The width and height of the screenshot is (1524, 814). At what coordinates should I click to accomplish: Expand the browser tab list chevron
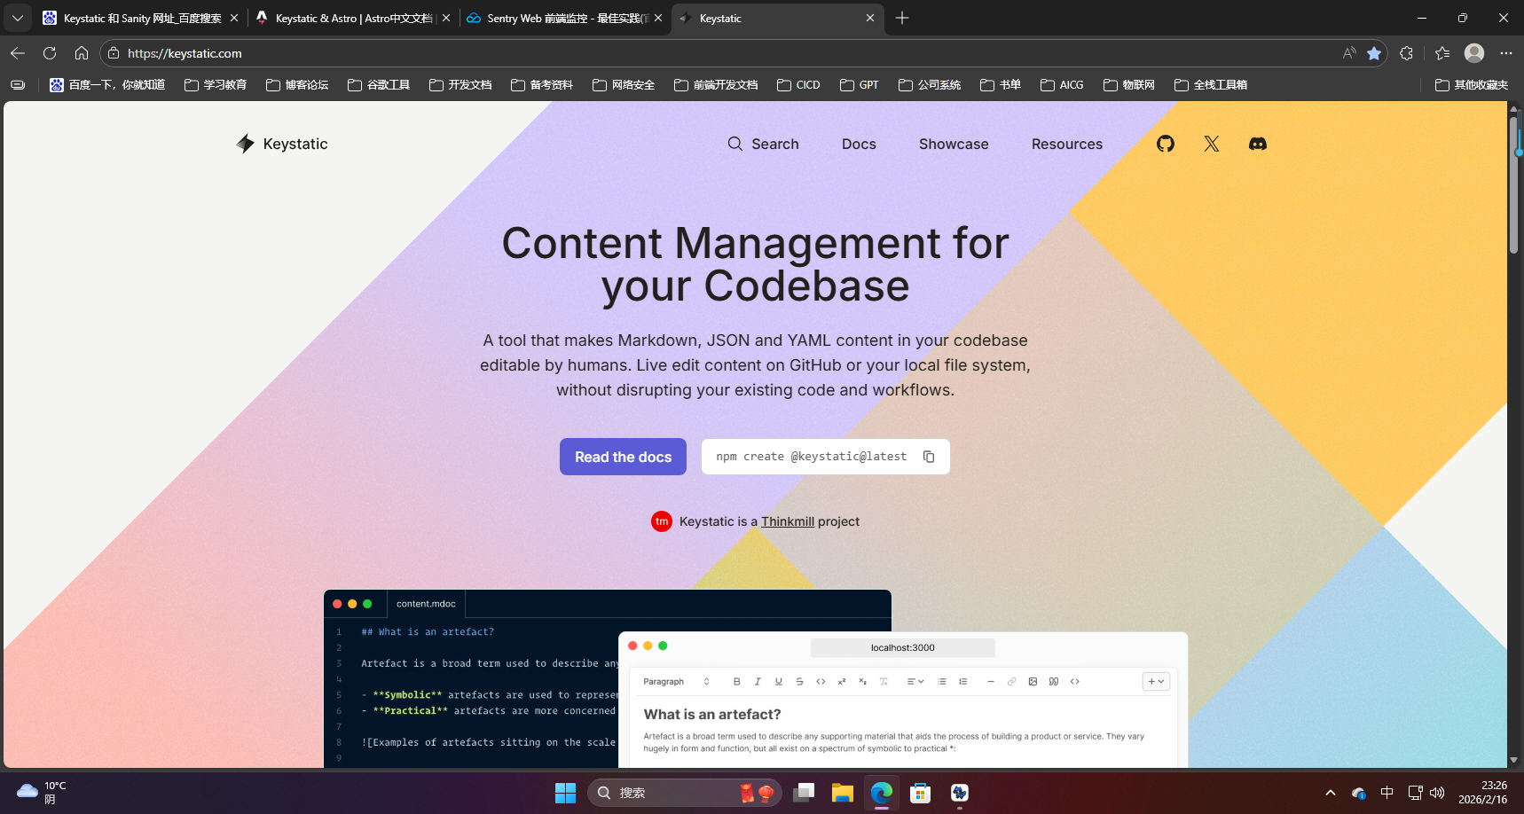(x=18, y=18)
